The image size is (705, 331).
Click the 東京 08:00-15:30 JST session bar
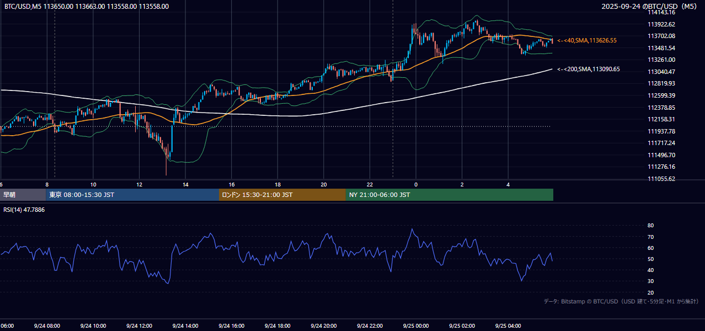132,195
